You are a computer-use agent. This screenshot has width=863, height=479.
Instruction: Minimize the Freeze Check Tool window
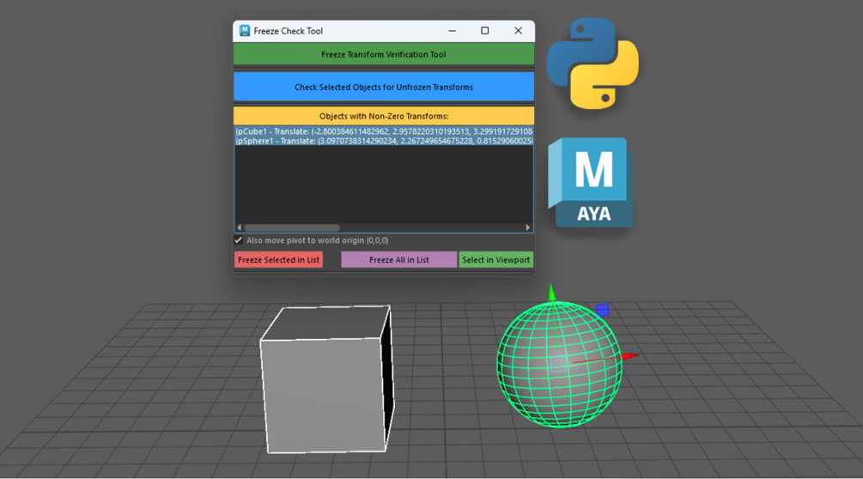452,31
